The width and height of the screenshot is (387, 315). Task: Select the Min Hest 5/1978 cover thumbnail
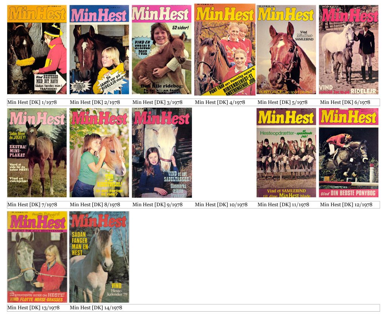click(286, 49)
